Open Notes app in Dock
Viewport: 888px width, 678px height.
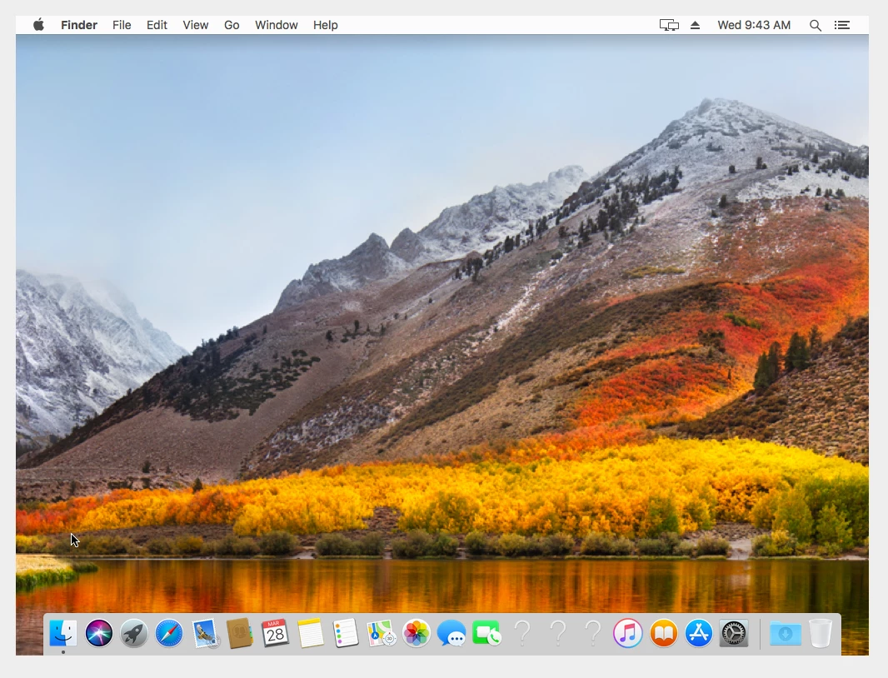(x=311, y=633)
